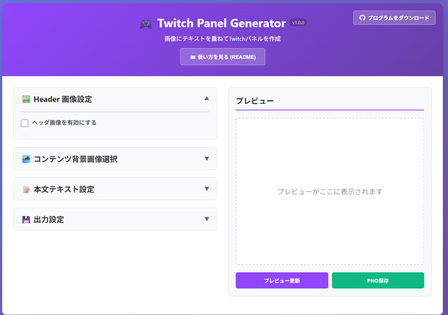Click the プログラムをダウンロード label text

click(x=398, y=18)
